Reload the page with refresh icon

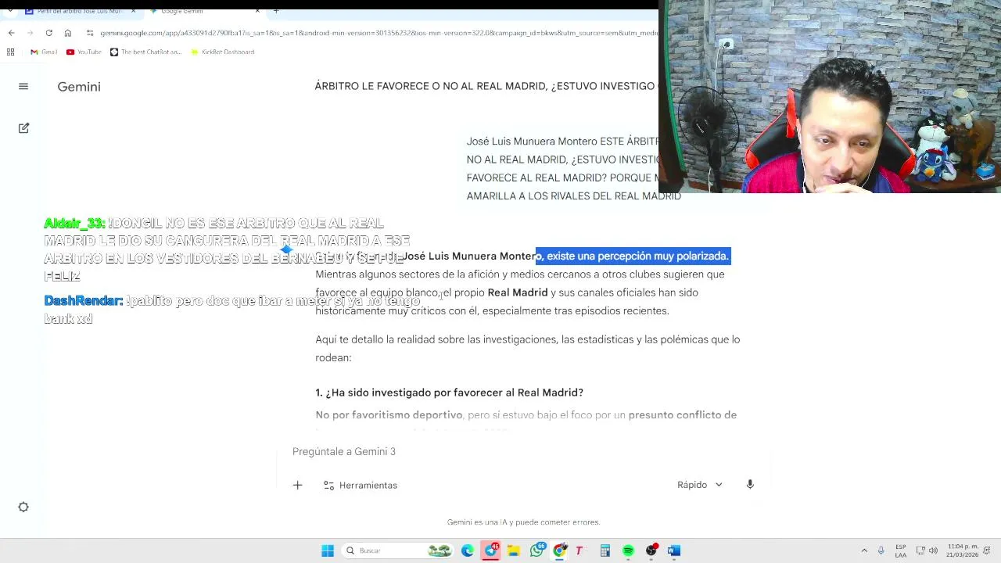coord(48,33)
